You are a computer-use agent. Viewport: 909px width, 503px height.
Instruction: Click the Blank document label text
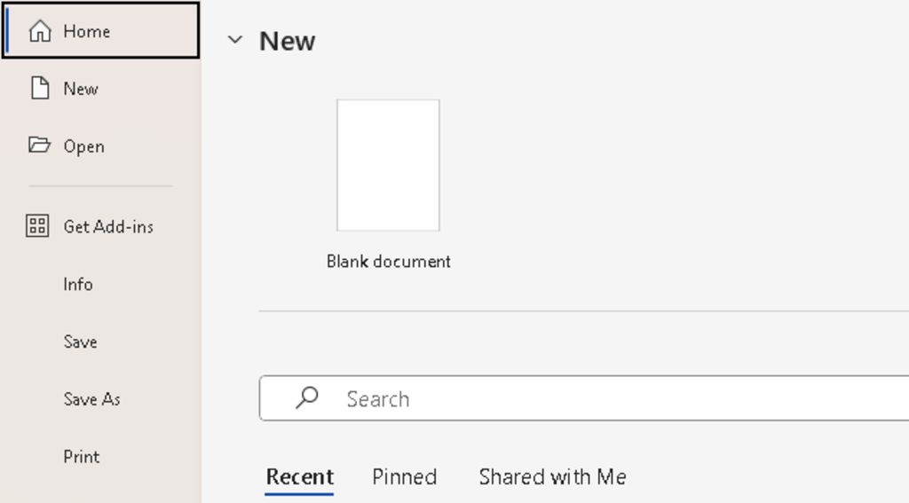point(389,262)
